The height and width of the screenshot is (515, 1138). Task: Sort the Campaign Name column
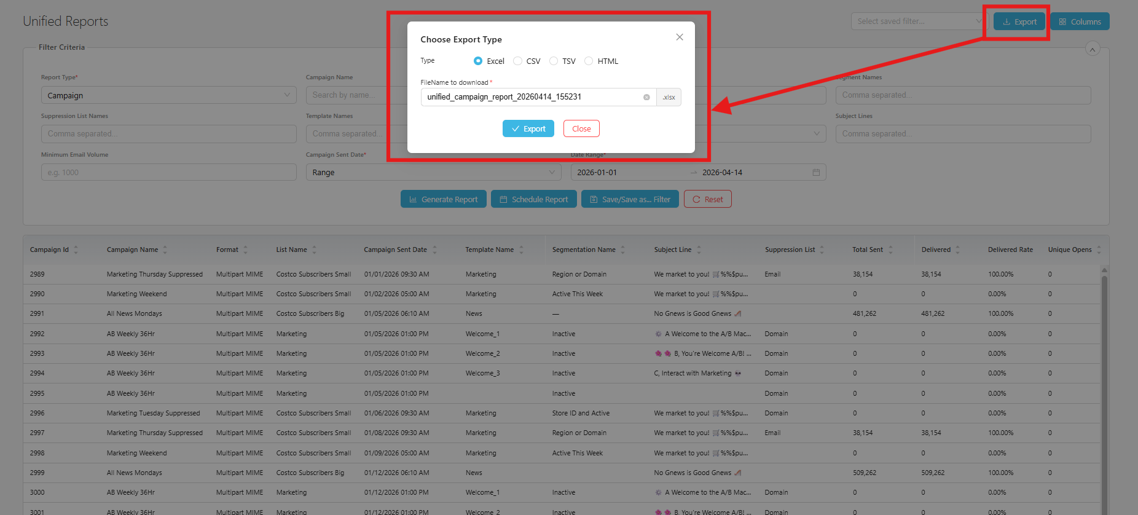coord(165,250)
